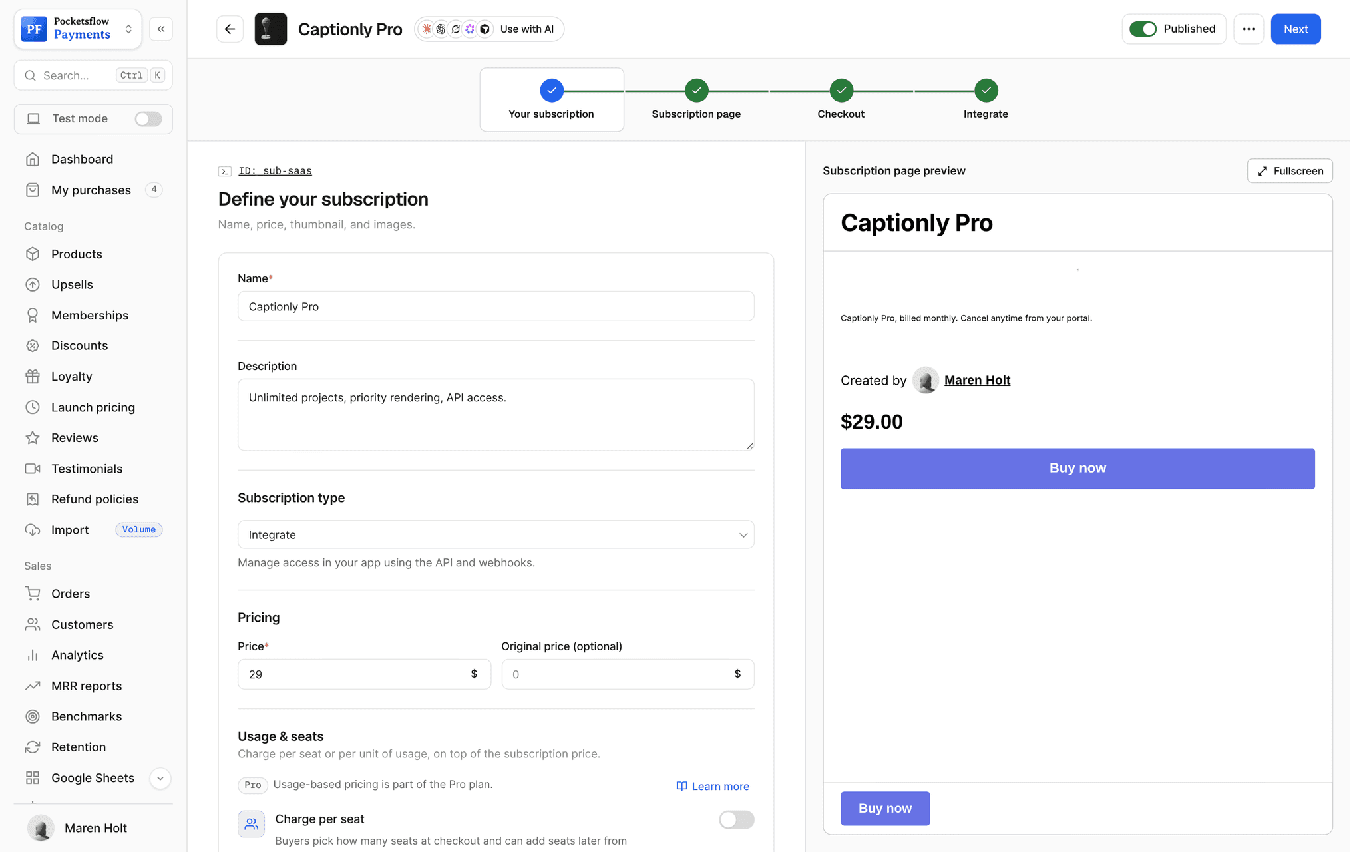The width and height of the screenshot is (1363, 852).
Task: Click the Next button
Action: pyautogui.click(x=1296, y=29)
